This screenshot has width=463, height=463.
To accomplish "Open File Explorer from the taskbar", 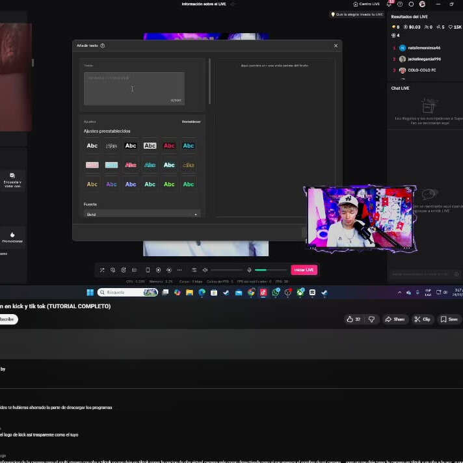I will [x=190, y=293].
